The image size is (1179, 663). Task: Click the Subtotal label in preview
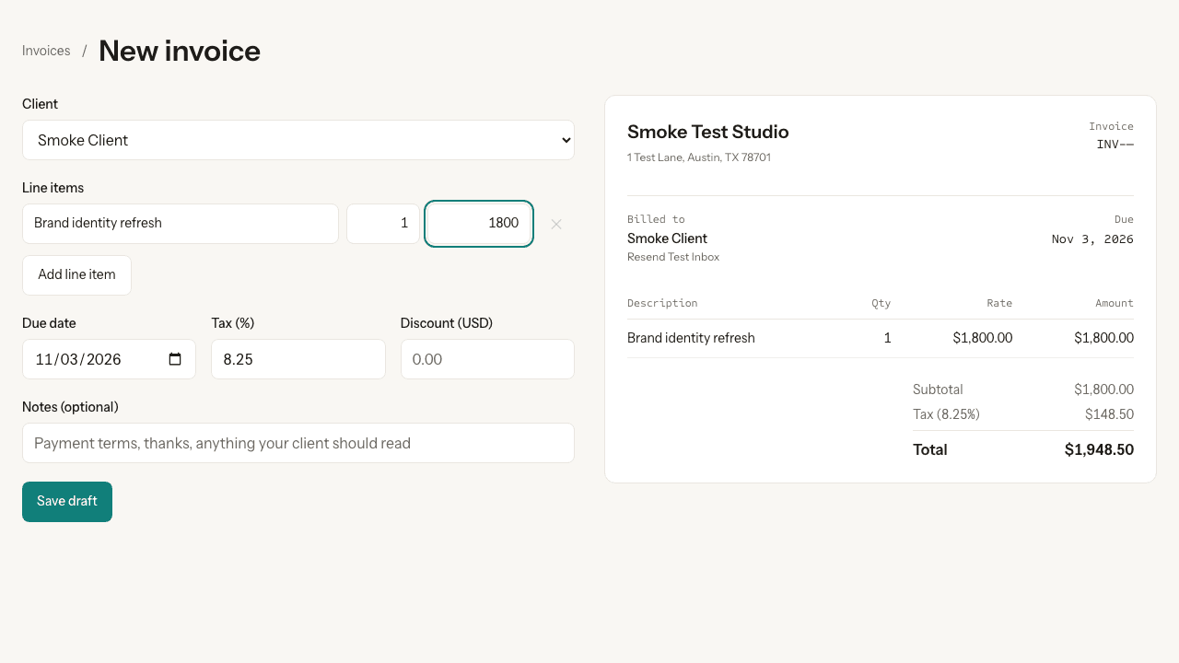coord(938,390)
